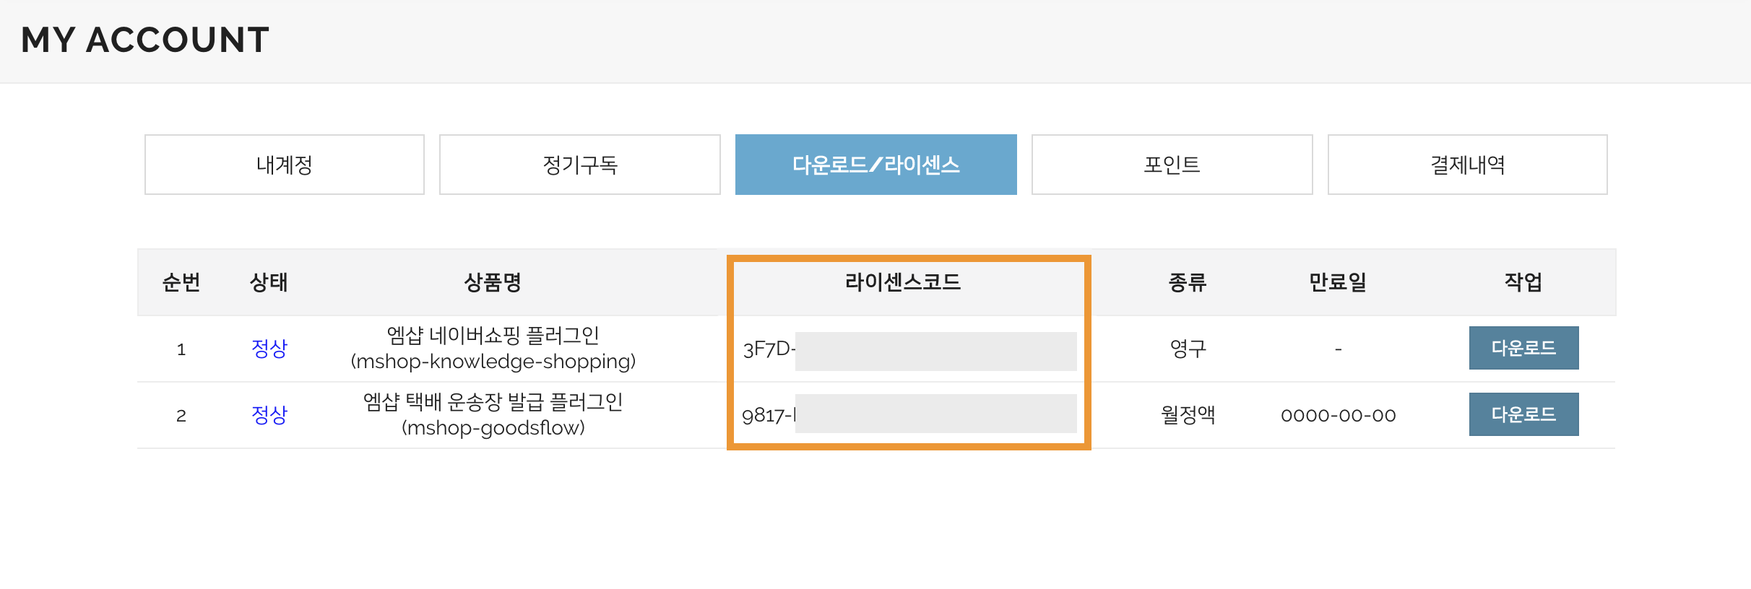
Task: Click 다운로드 for the mshop-goodsflow plugin
Action: click(x=1523, y=414)
